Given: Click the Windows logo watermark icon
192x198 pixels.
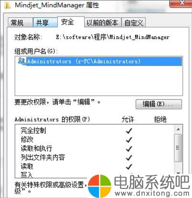Looking at the screenshot, I should tap(99, 186).
